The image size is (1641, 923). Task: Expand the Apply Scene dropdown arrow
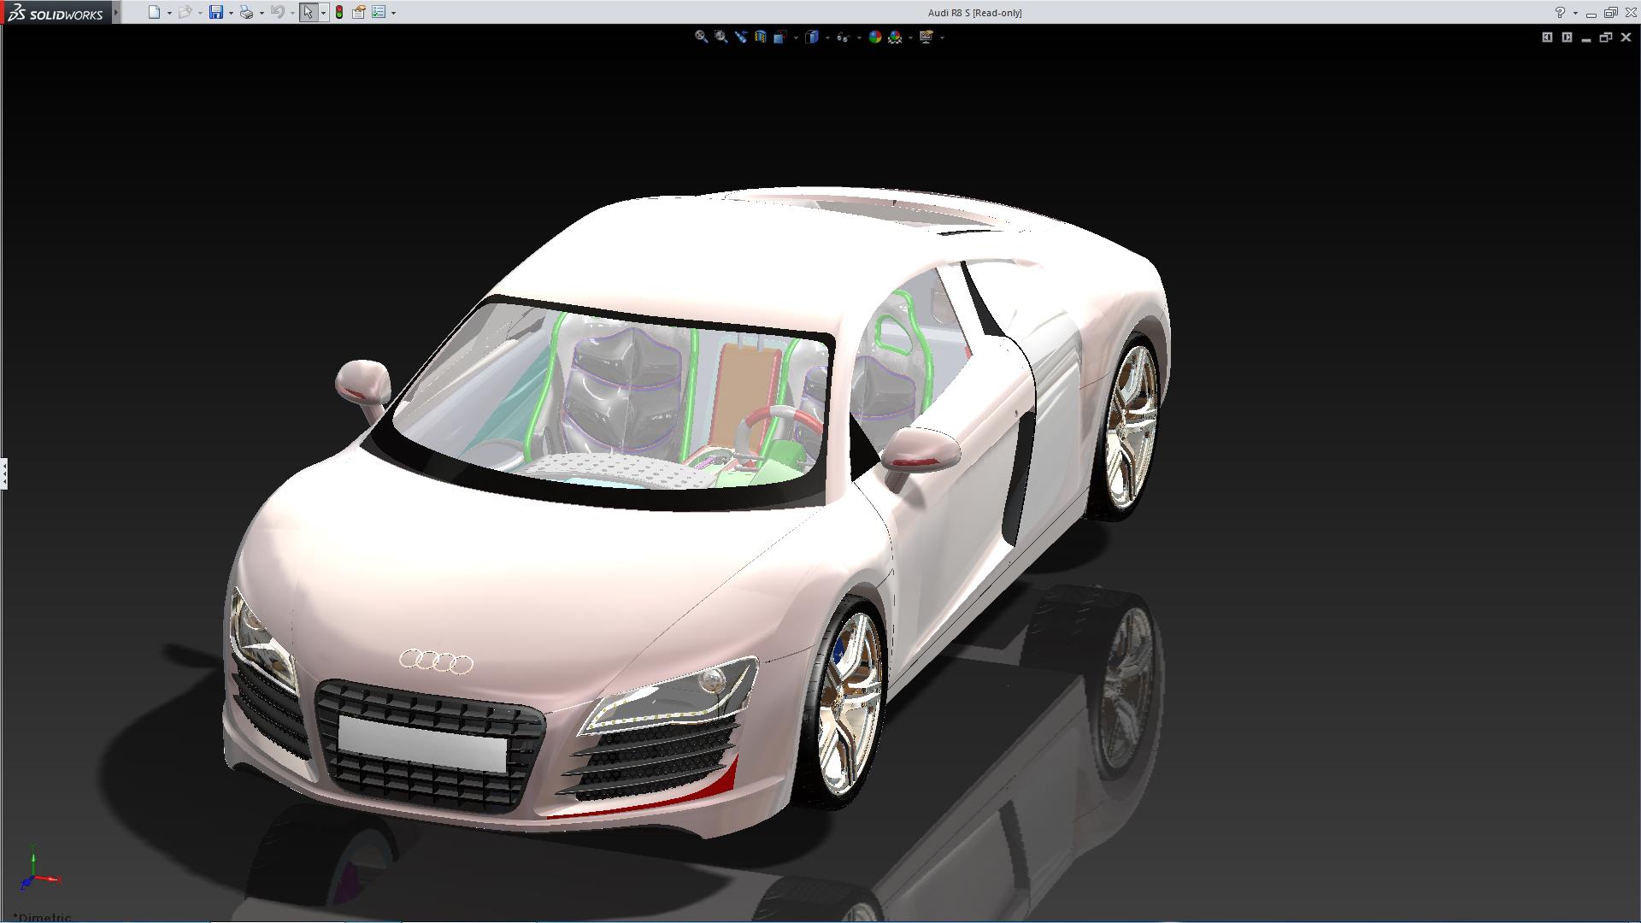910,38
